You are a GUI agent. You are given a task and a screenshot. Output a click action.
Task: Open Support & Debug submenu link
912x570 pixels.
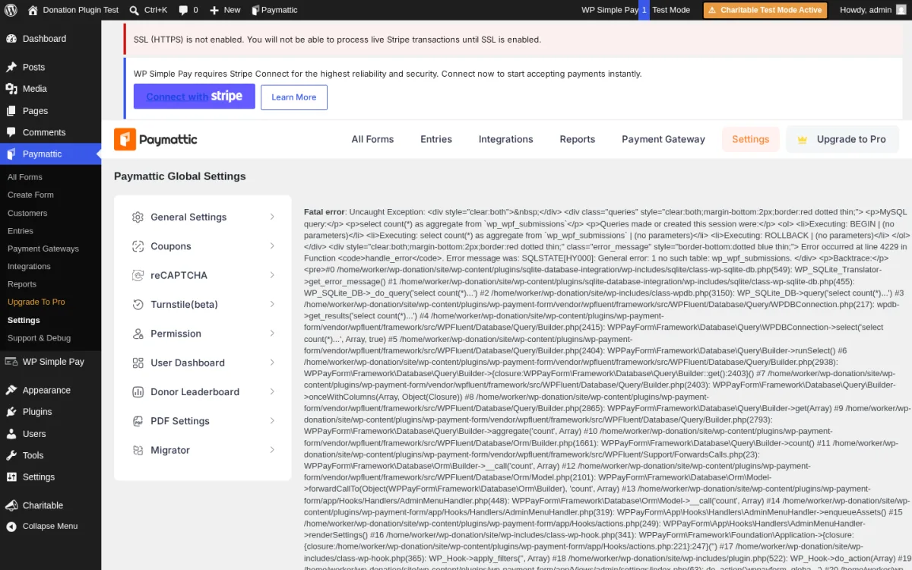pos(39,338)
